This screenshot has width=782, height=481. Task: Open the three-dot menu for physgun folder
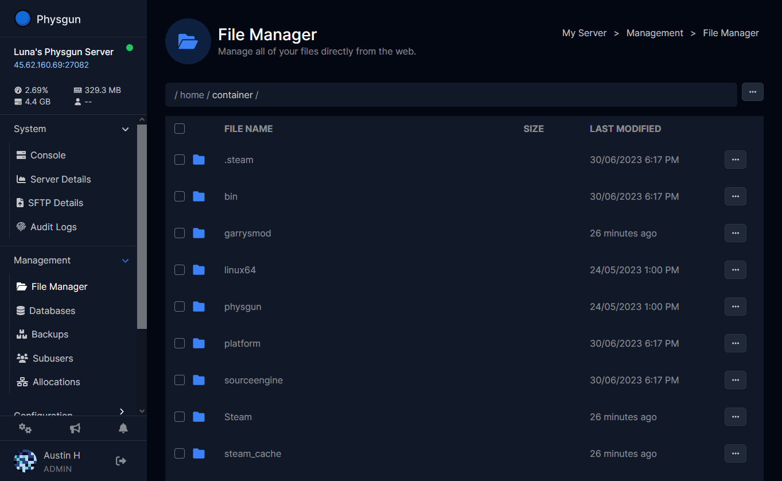pos(735,307)
